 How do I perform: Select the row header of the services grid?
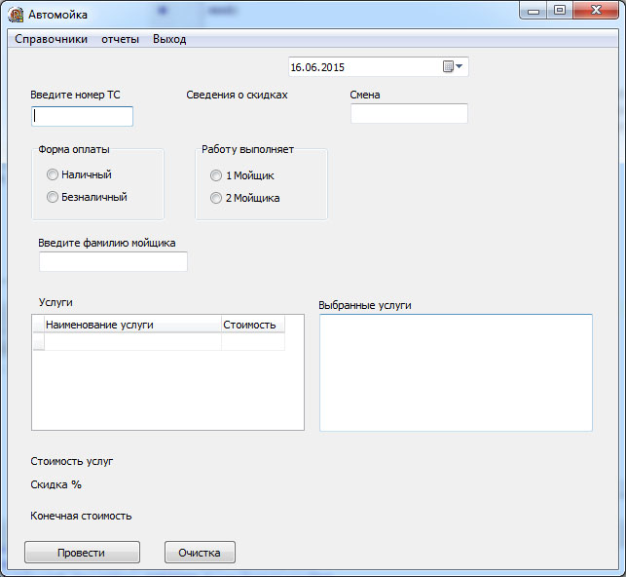click(x=39, y=342)
